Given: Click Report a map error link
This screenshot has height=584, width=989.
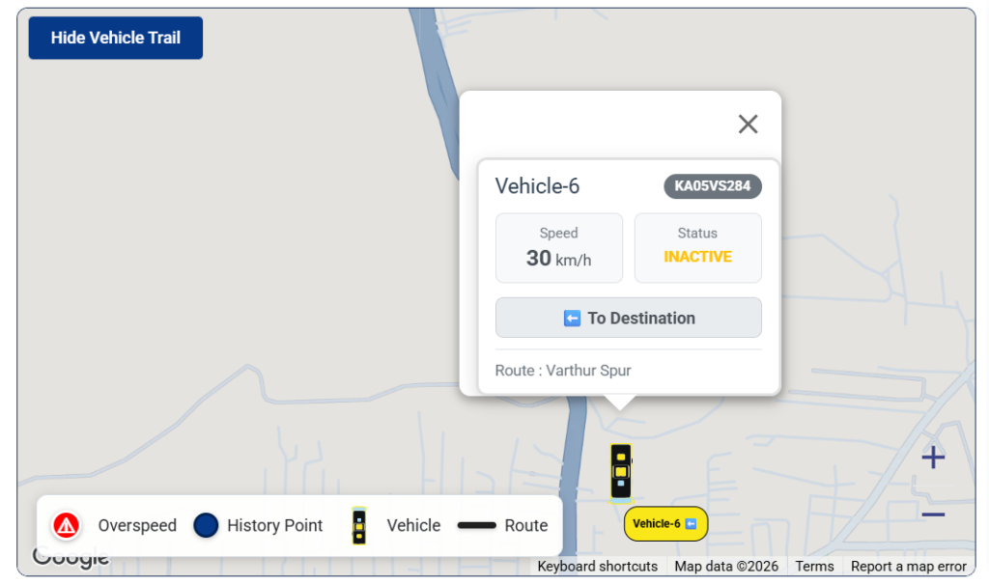Looking at the screenshot, I should tap(908, 567).
